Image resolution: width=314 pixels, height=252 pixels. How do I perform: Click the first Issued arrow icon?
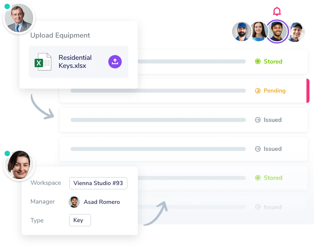258,120
